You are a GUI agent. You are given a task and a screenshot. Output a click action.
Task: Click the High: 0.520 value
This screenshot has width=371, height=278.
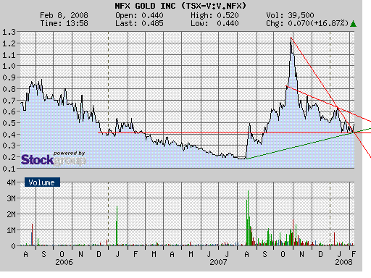pos(214,15)
